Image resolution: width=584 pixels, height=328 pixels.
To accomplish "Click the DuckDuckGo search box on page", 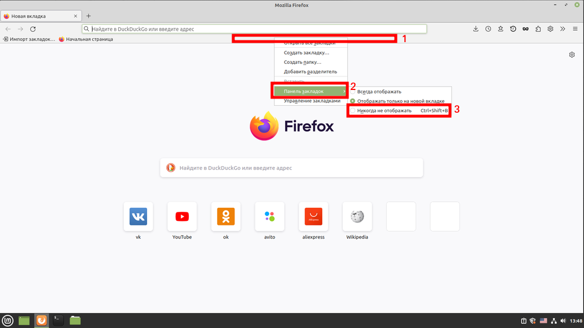I will coord(291,168).
